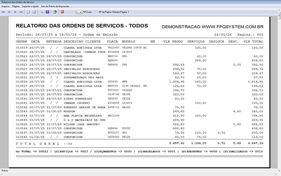Click discount value 4,60
Image resolution: width=281 pixels, height=176 pixels.
(237, 112)
